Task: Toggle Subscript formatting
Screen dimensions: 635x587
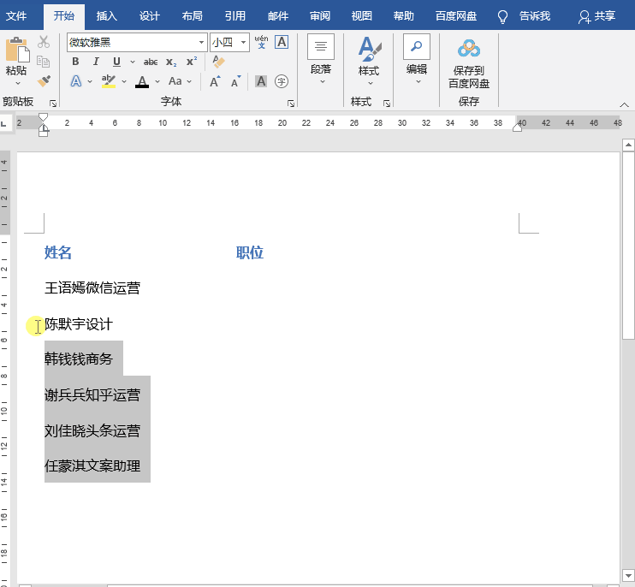Action: pyautogui.click(x=171, y=62)
